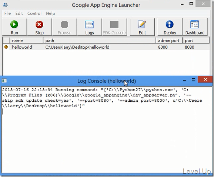Open the Edit menu in the menu bar
Screen dimensions: 214x177
(x=19, y=13)
